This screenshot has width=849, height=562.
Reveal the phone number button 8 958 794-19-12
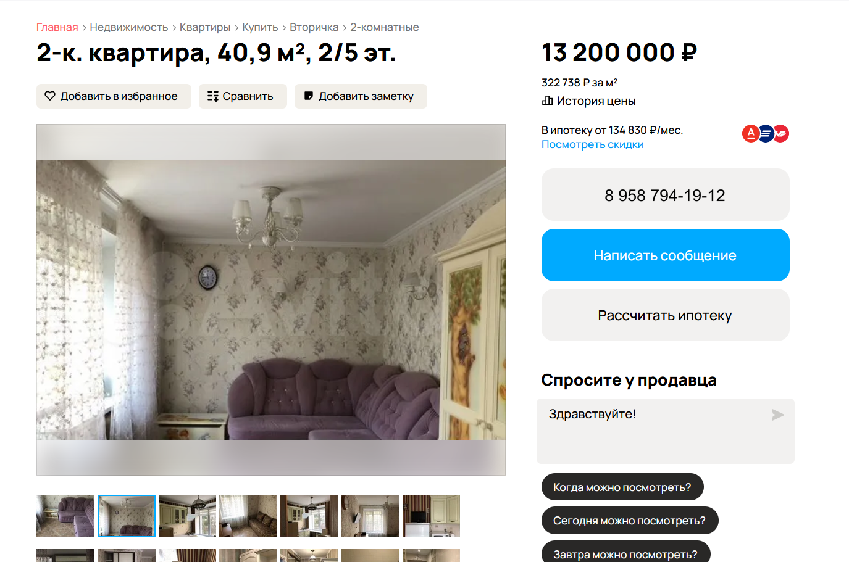(x=666, y=195)
